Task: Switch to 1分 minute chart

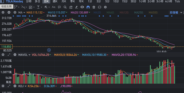Action: (x=90, y=2)
